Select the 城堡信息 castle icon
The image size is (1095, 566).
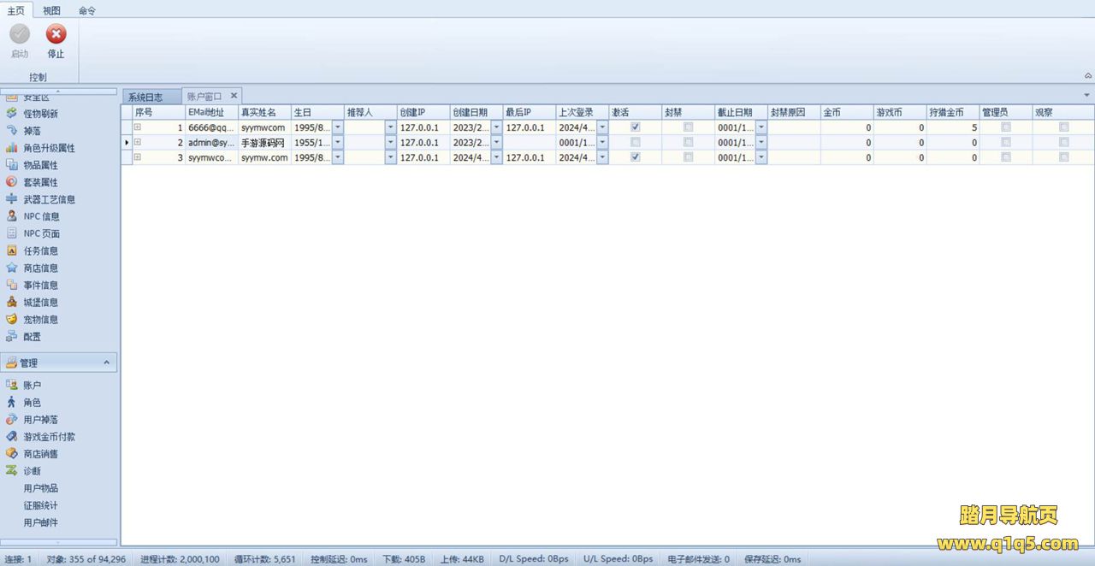pos(12,302)
